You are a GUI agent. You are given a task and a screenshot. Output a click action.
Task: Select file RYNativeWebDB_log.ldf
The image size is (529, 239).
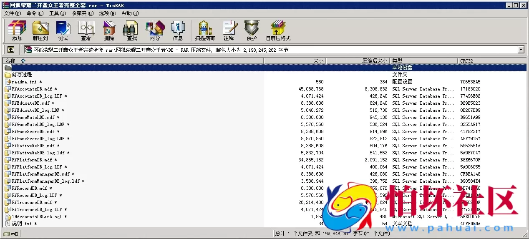[264, 153]
